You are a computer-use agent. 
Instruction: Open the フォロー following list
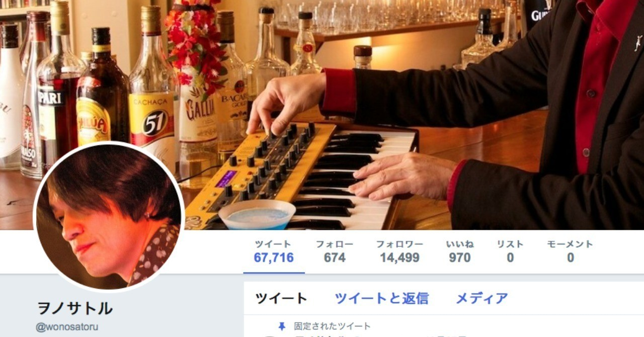335,251
